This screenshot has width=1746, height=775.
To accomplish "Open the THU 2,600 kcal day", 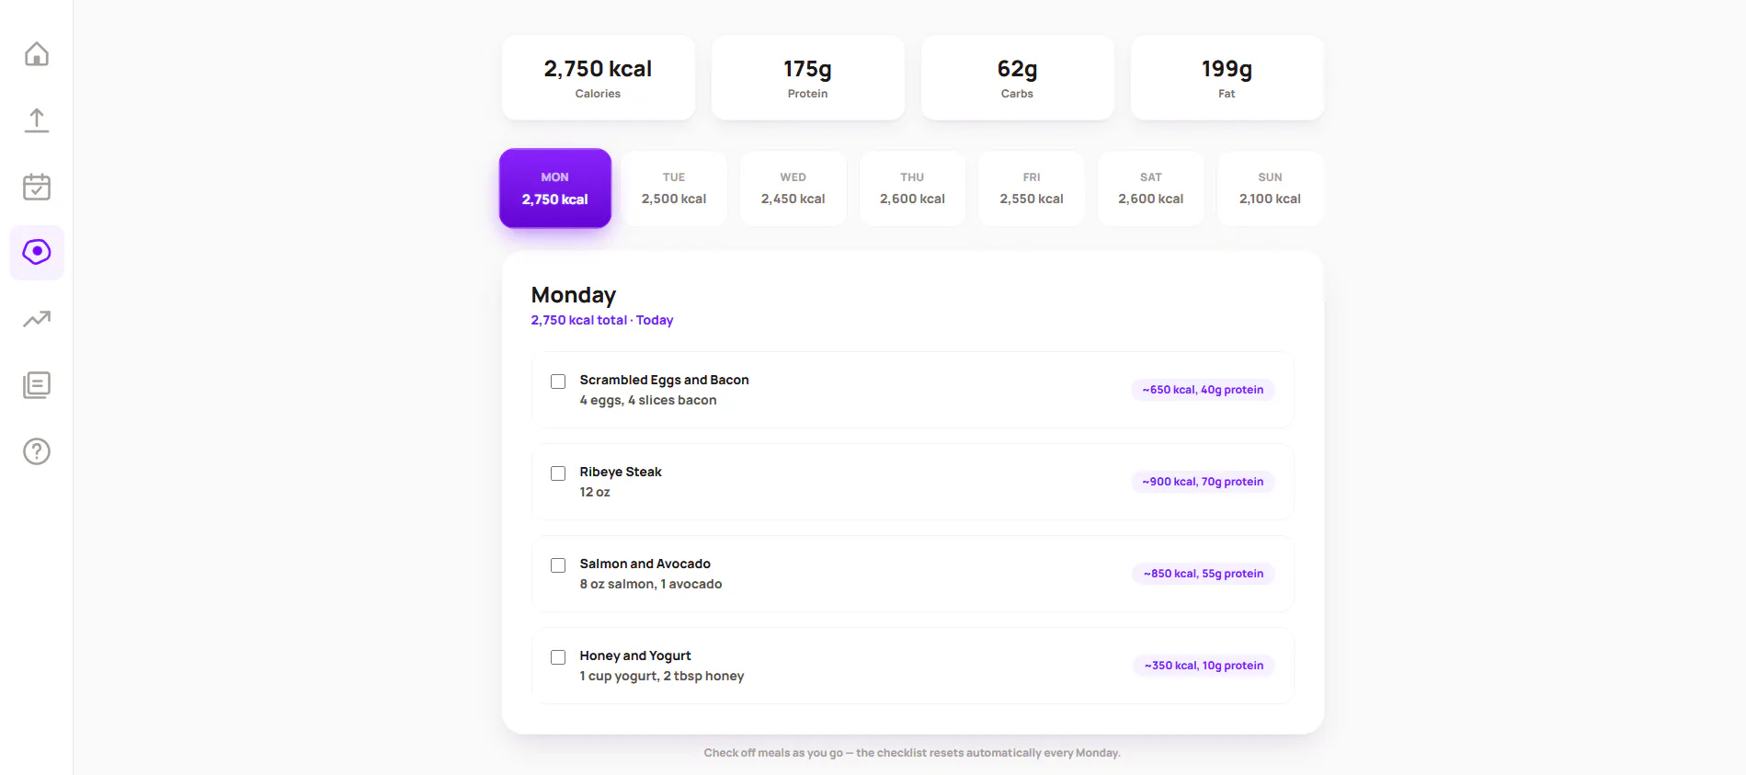I will pos(912,188).
